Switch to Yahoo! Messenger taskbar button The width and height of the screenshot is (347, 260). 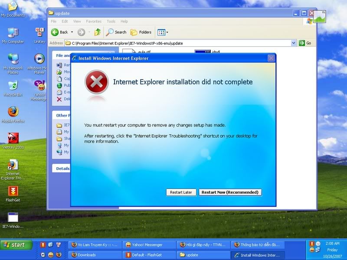coord(149,245)
